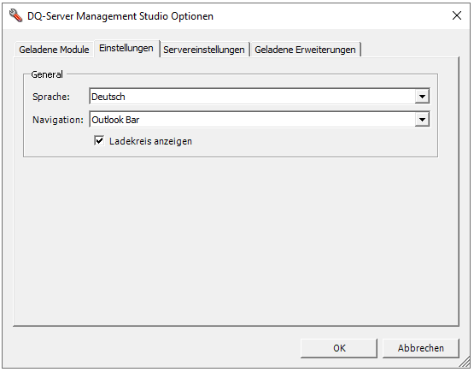The height and width of the screenshot is (372, 474).
Task: Click the Outlook Bar navigation combo field
Action: 260,120
